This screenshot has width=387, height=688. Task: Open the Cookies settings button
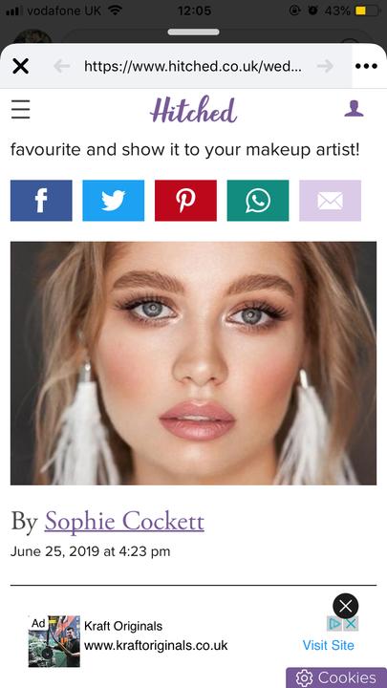336,677
